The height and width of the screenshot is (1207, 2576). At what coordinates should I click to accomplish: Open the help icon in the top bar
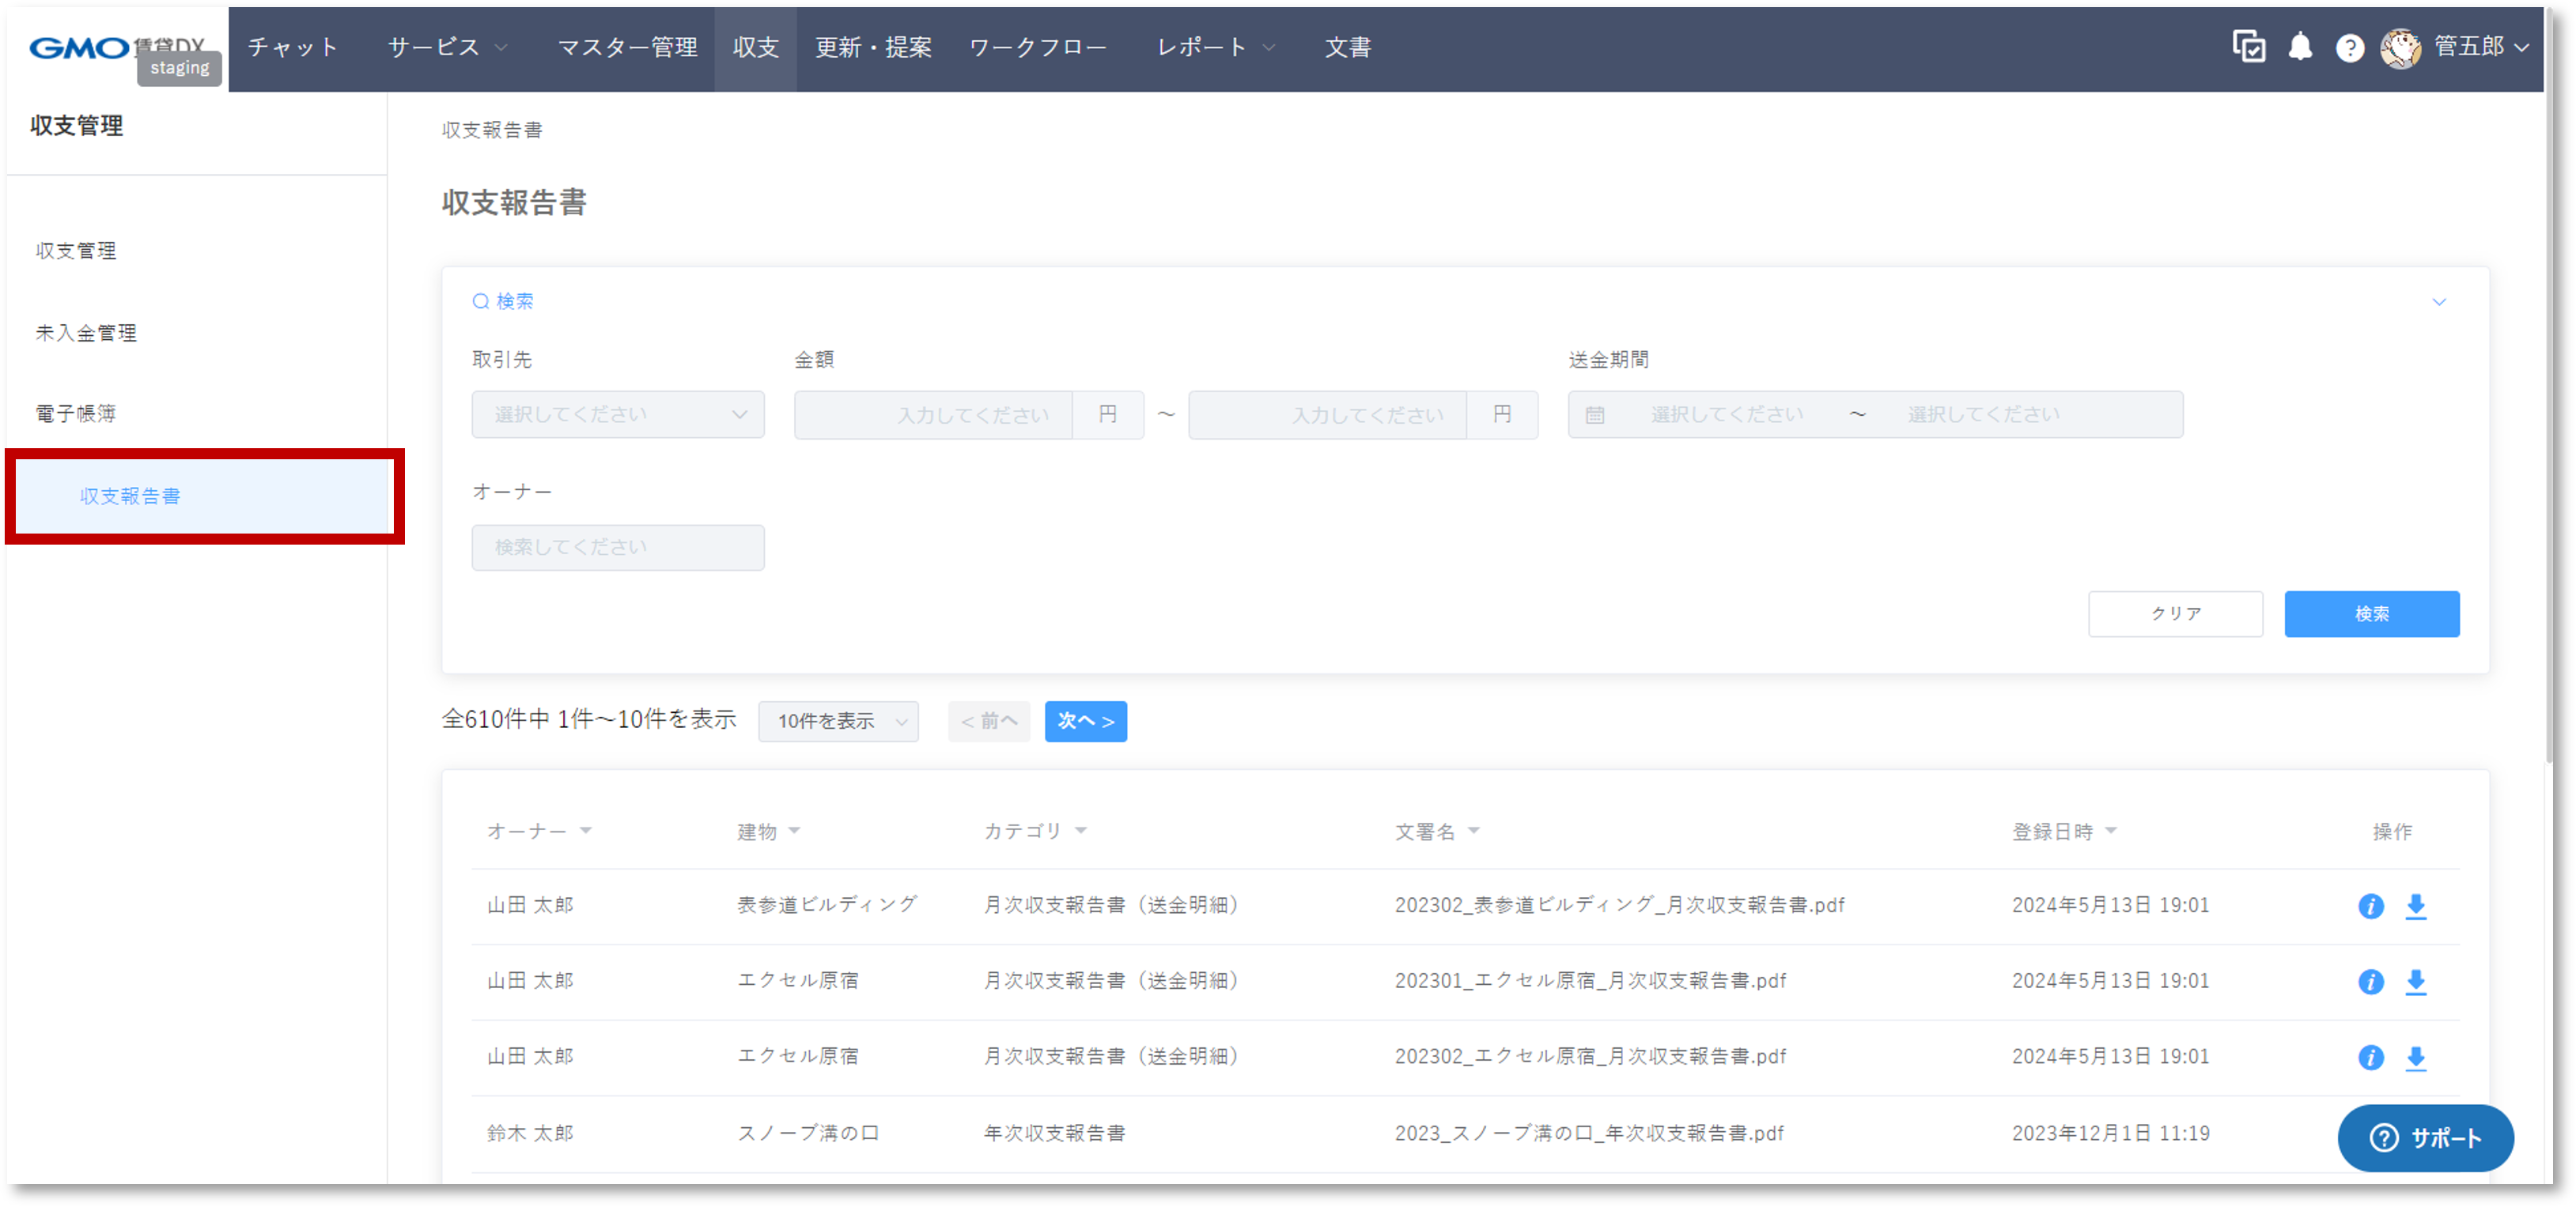point(2349,47)
